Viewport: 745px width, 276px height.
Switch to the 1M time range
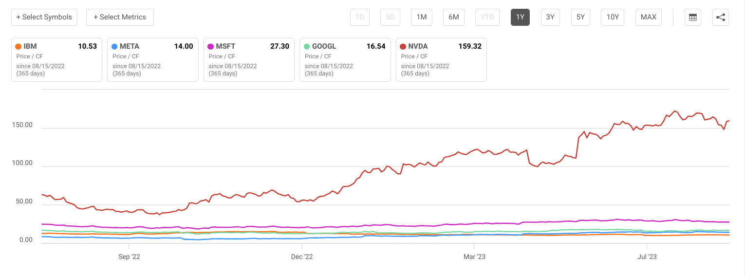pos(422,18)
